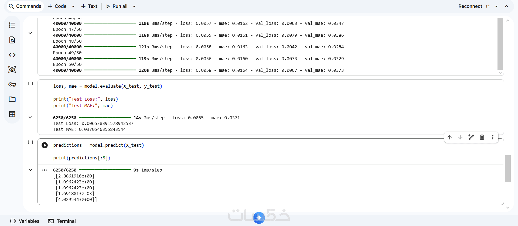The height and width of the screenshot is (226, 518).
Task: Open the Secrets key panel
Action: [x=12, y=84]
